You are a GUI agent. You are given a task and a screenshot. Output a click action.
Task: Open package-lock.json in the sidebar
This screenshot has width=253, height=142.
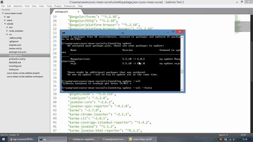click(x=17, y=52)
